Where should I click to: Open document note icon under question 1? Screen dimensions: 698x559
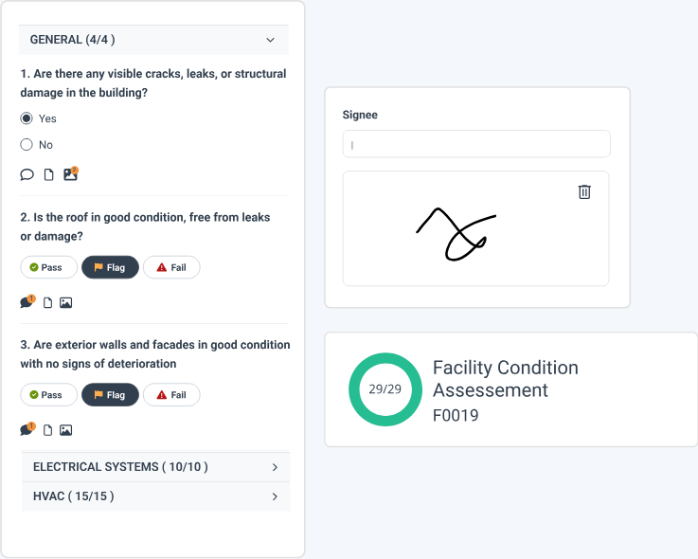(48, 174)
